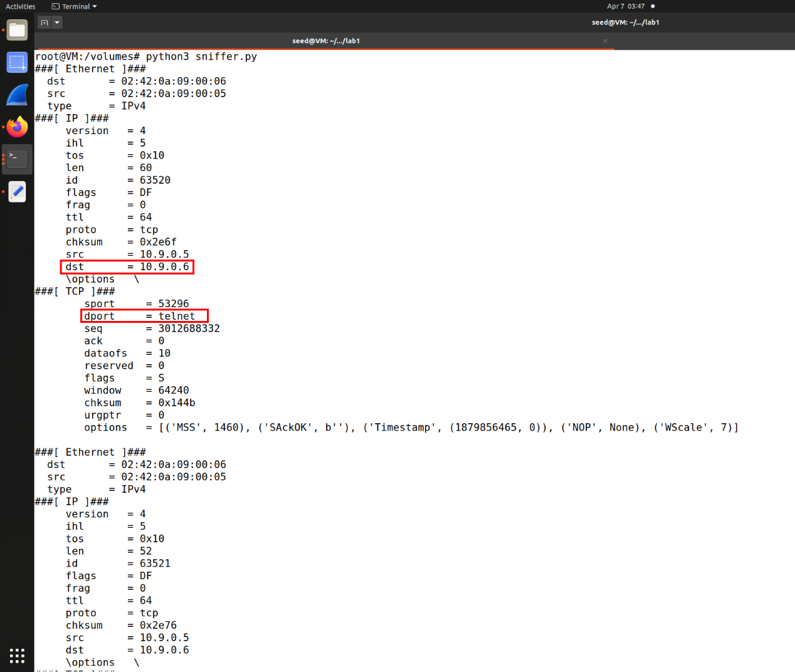Close the seed@VM terminal tab
This screenshot has width=795, height=672.
click(x=605, y=41)
